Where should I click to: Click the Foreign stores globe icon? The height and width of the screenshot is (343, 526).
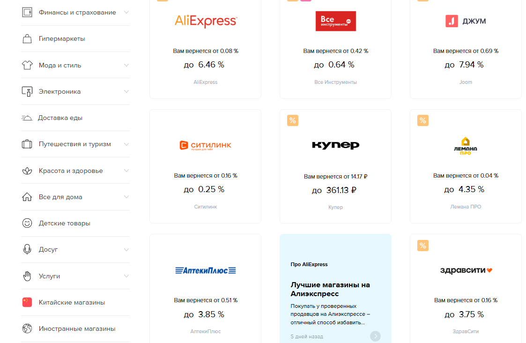[27, 329]
